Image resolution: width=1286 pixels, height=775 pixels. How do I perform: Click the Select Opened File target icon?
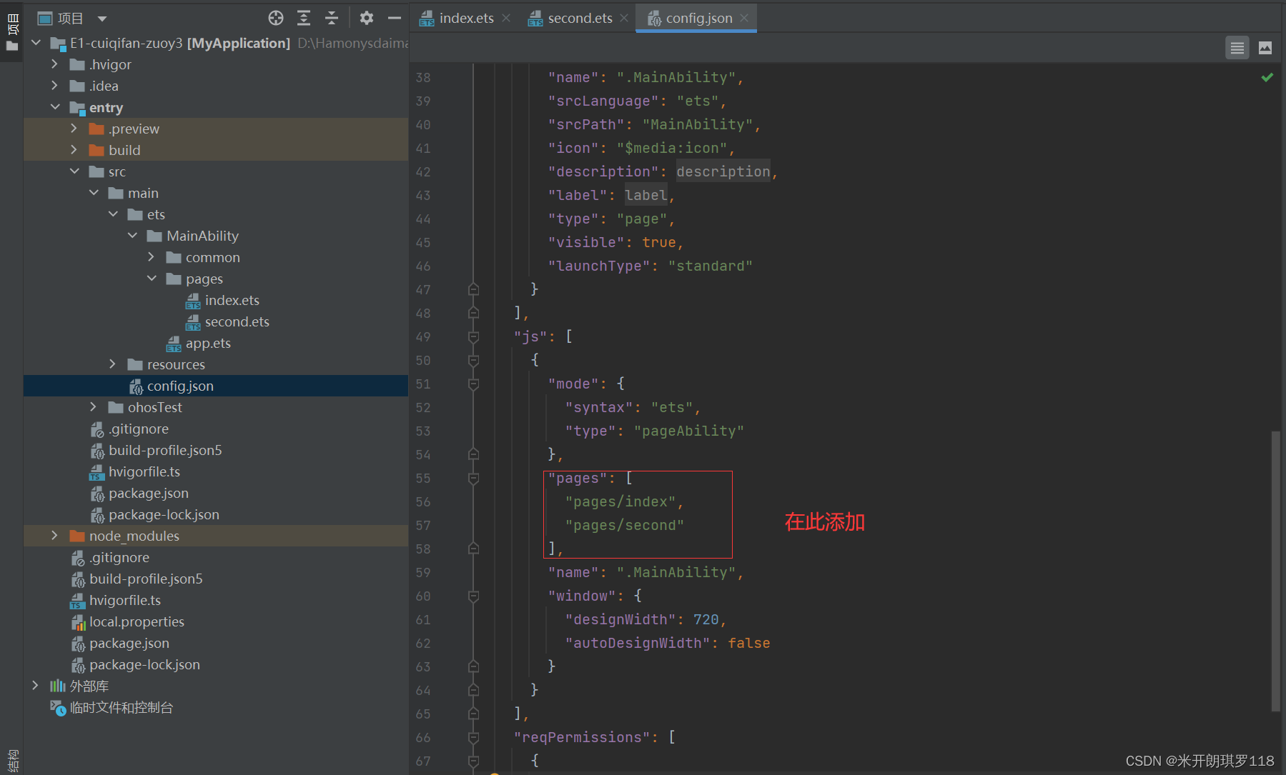point(276,19)
